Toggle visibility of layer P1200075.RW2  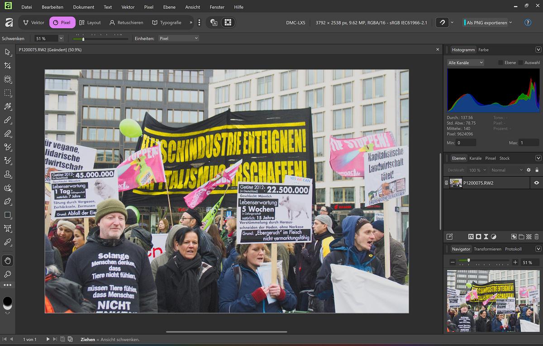click(536, 183)
